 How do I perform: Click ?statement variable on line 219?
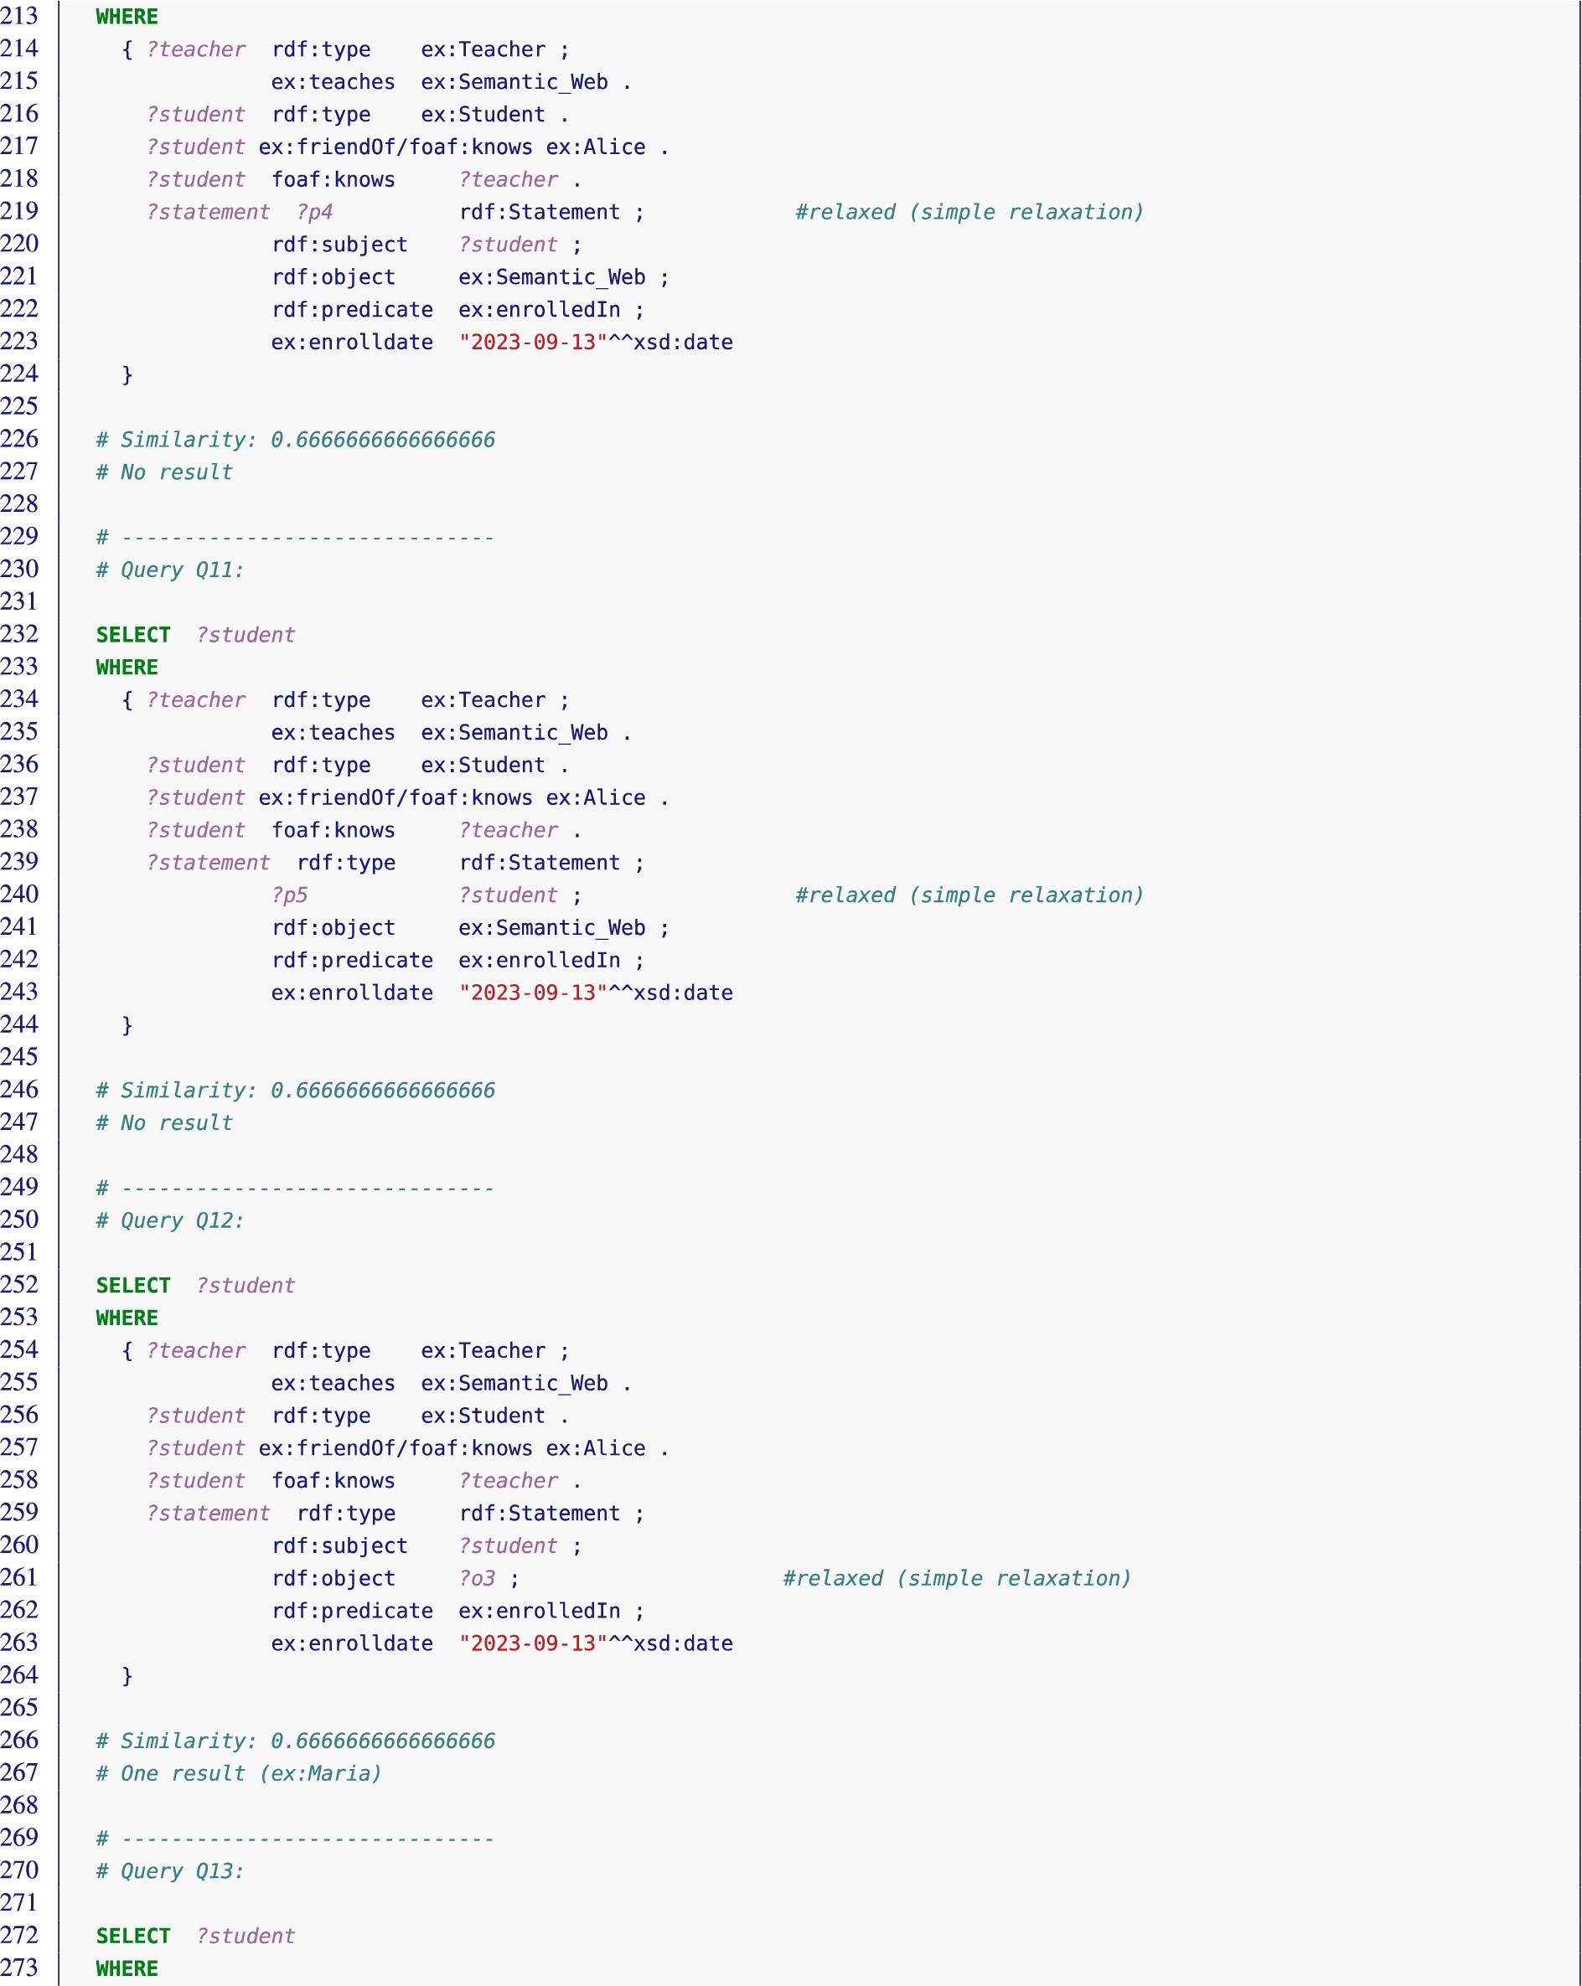click(x=209, y=212)
